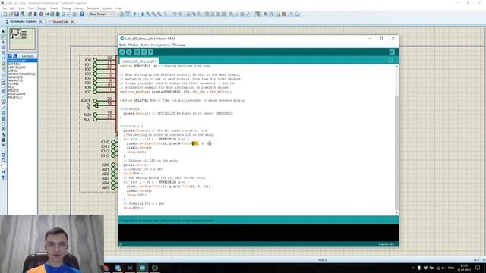Click the Proteus Open Project icon
The width and height of the screenshot is (486, 273).
(11, 14)
